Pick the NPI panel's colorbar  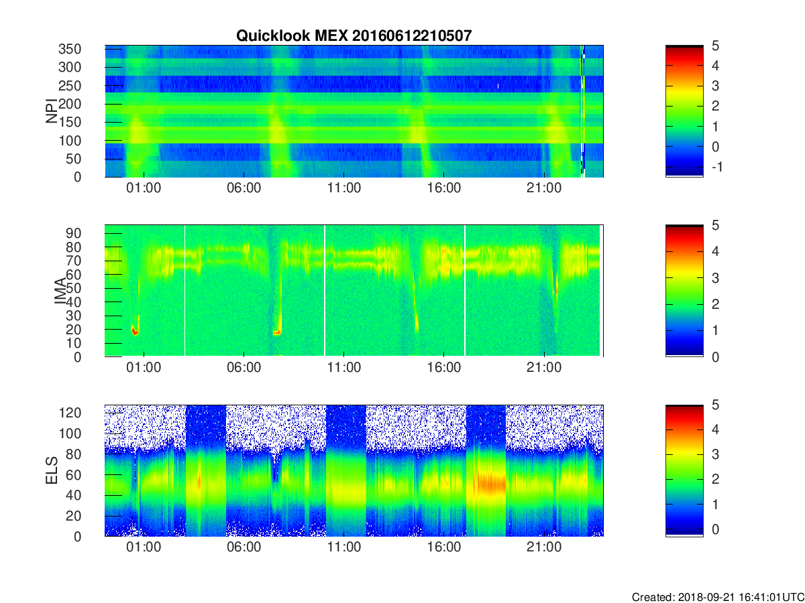[x=684, y=111]
